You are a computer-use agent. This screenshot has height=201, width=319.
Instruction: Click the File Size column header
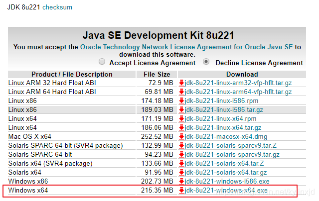pyautogui.click(x=157, y=74)
